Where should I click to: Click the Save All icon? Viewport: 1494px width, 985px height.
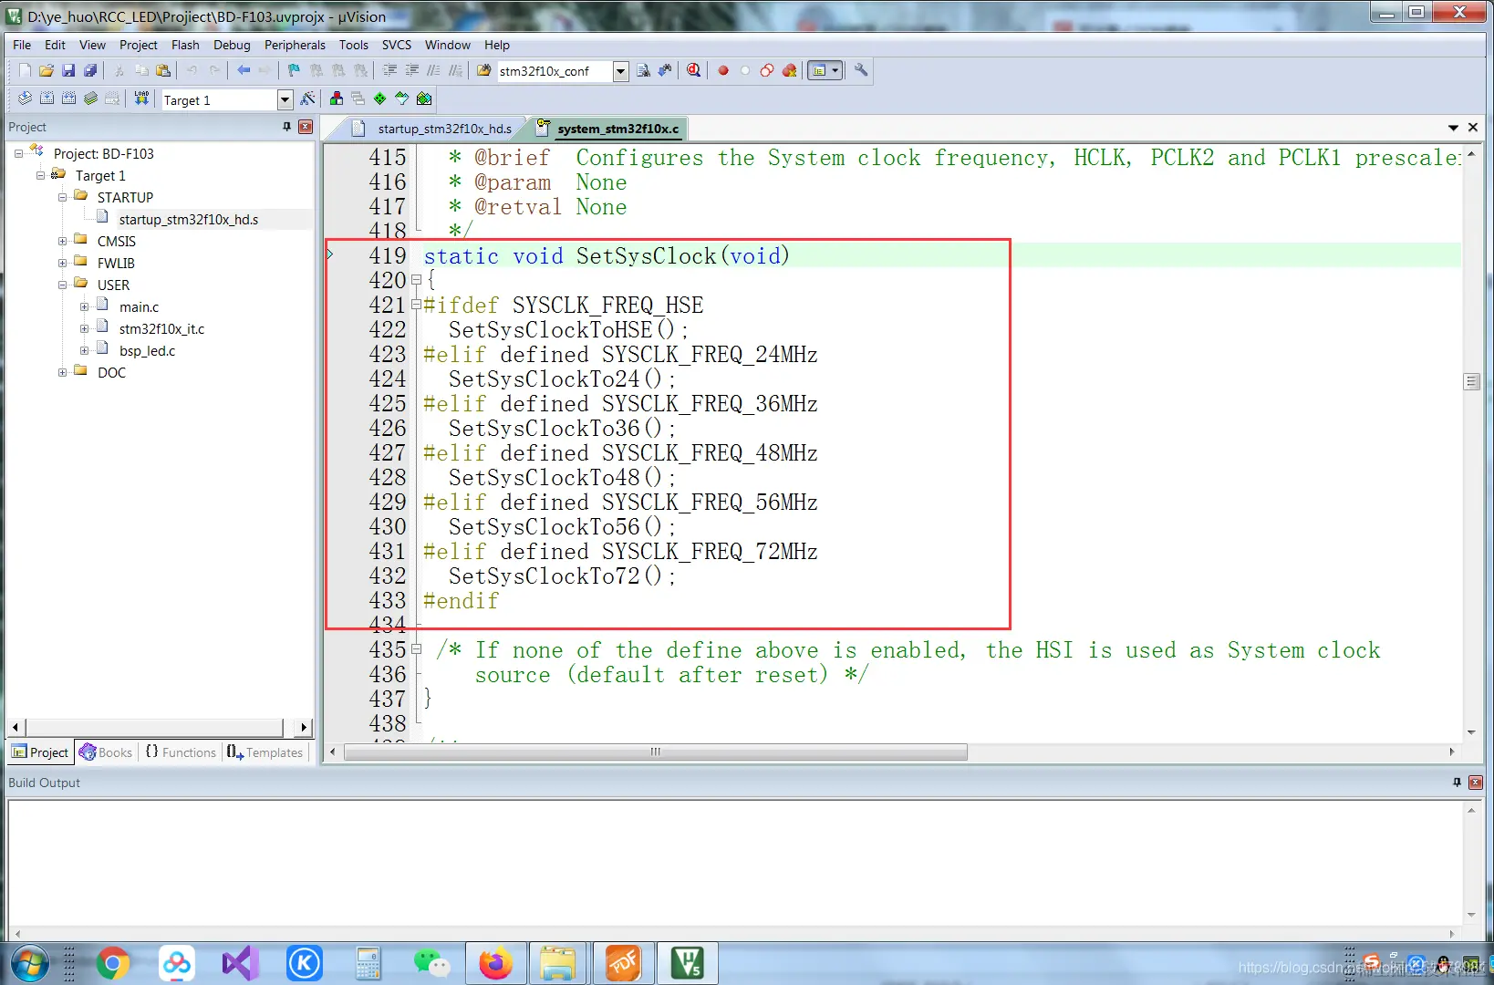(x=90, y=70)
